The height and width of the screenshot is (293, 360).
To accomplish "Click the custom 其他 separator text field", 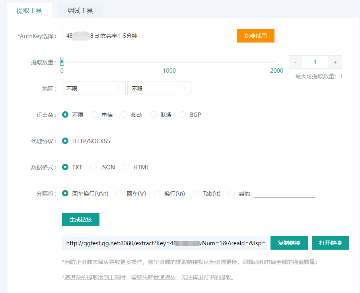I will pyautogui.click(x=284, y=193).
